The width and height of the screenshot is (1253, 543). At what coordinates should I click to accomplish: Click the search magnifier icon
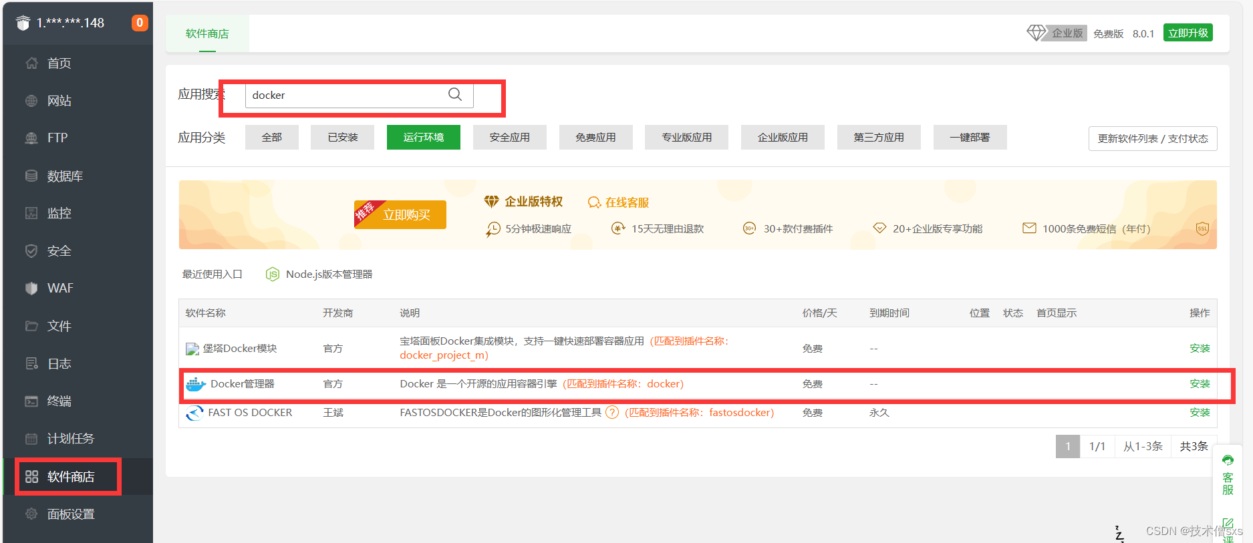(x=455, y=94)
